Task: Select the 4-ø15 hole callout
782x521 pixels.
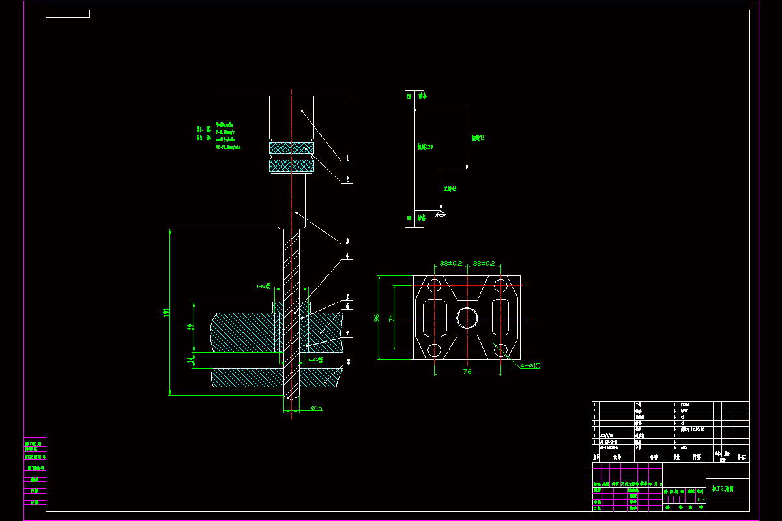Action: click(x=530, y=366)
